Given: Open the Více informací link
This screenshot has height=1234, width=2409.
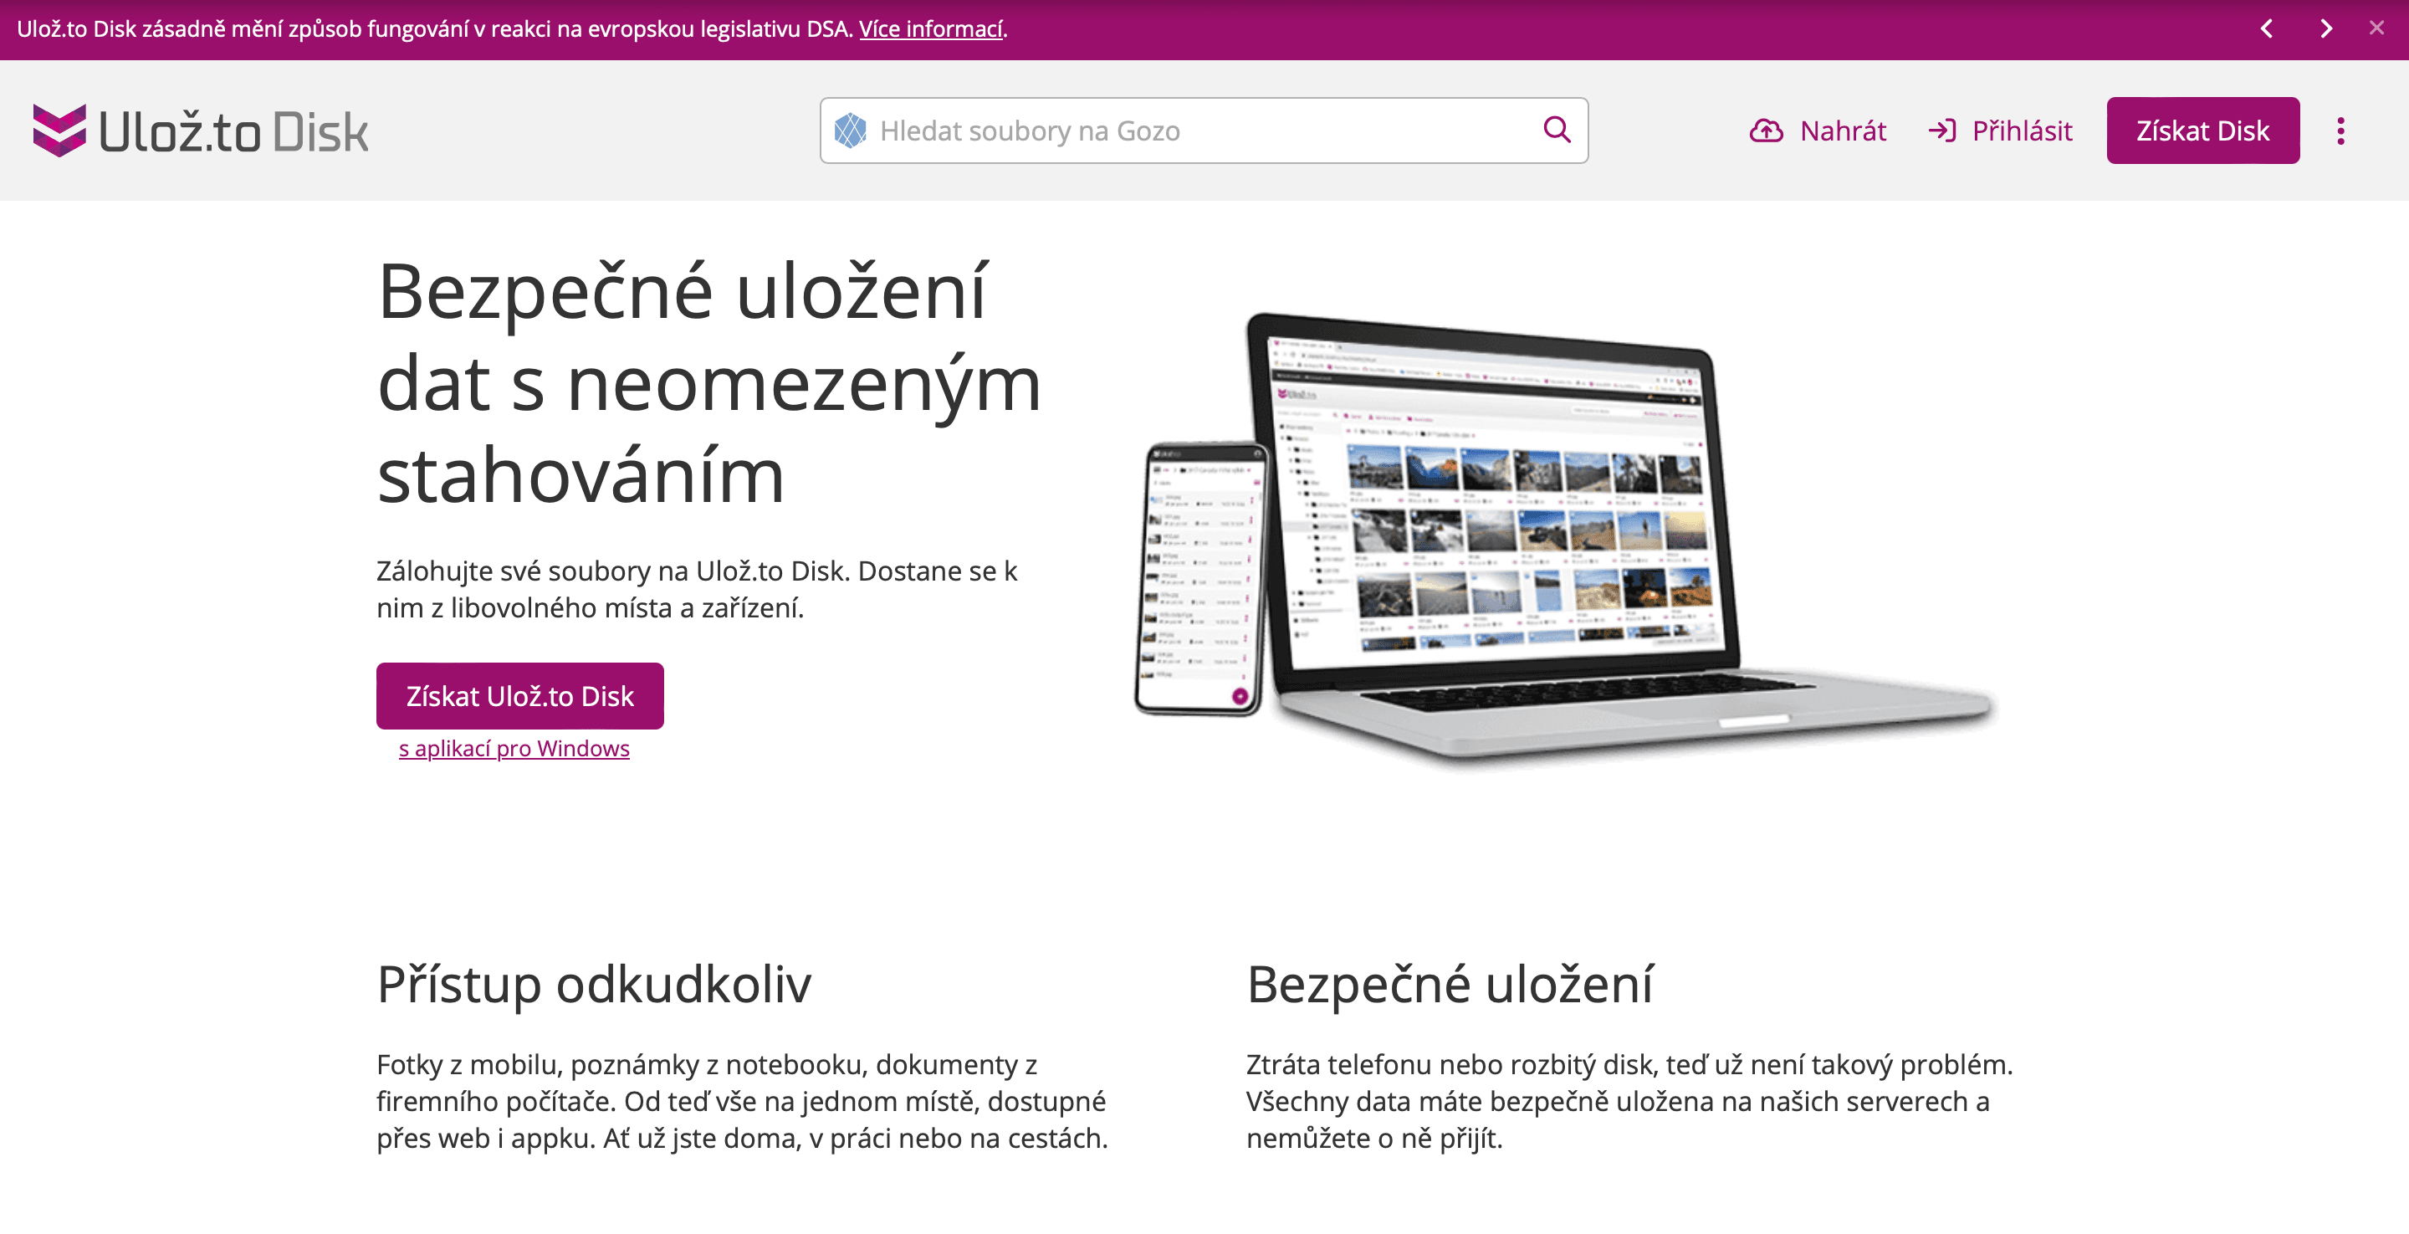Looking at the screenshot, I should [930, 29].
